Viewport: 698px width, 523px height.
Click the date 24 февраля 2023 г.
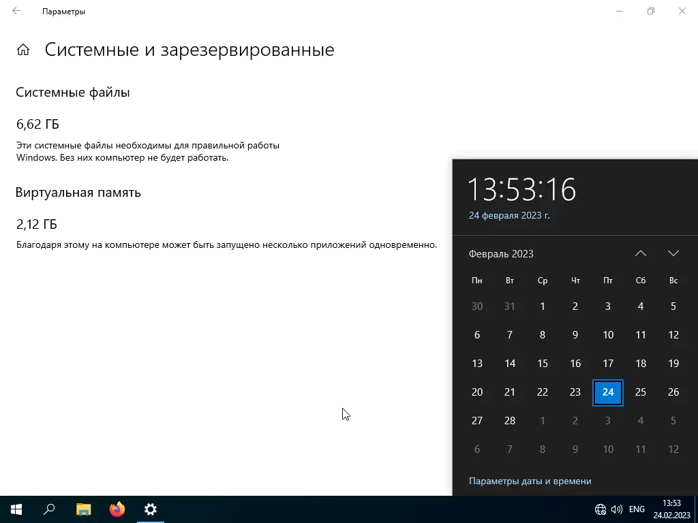click(509, 215)
